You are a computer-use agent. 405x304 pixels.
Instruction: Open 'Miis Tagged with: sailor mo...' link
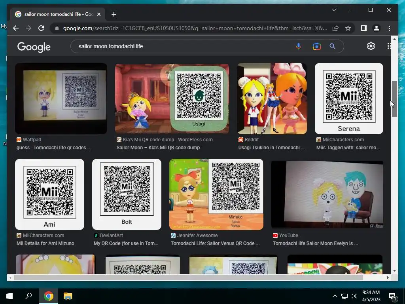(x=348, y=148)
